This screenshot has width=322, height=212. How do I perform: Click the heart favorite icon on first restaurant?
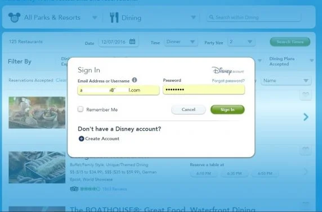(306, 95)
